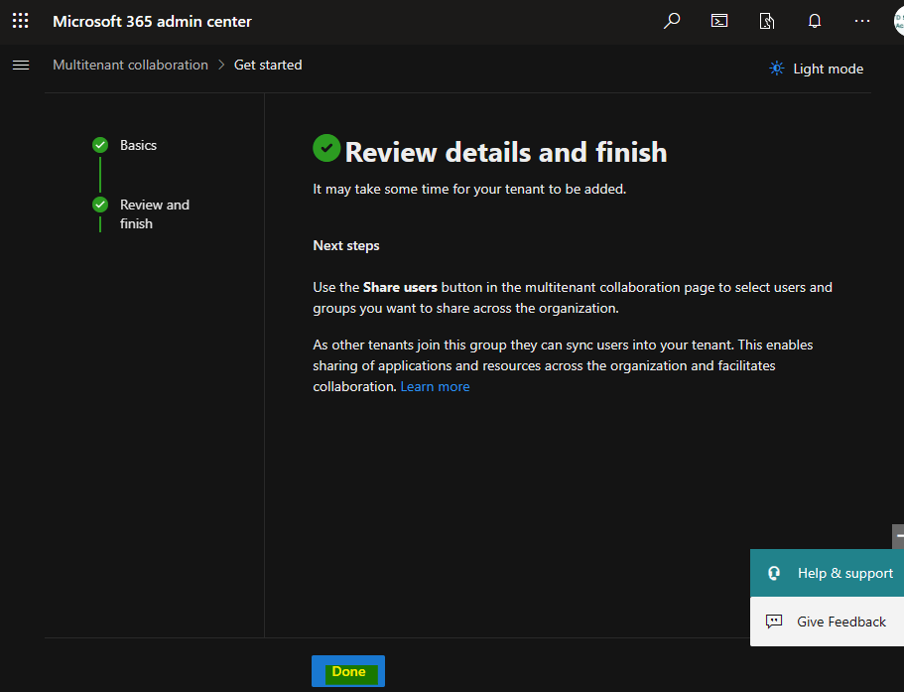Open the Cloud Shell terminal icon
The height and width of the screenshot is (692, 904).
click(x=719, y=21)
